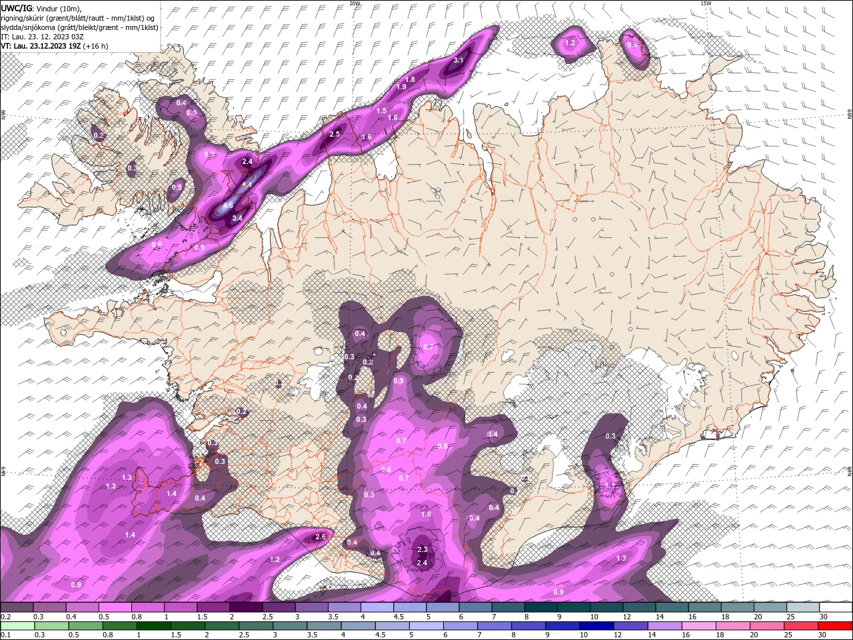Image resolution: width=853 pixels, height=640 pixels.
Task: Click the '(+16 h)' forecast offset text
Action: (x=97, y=46)
